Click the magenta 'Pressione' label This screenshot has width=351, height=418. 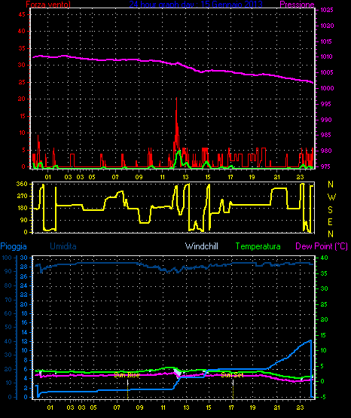click(297, 5)
